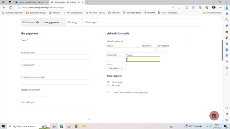Open the Bing Copilot sidebar icon
Image resolution: width=230 pixels, height=129 pixels.
tap(227, 8)
